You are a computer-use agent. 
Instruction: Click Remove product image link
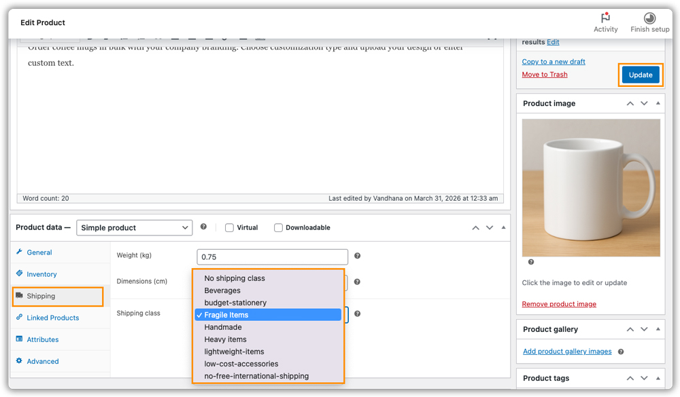click(x=559, y=304)
